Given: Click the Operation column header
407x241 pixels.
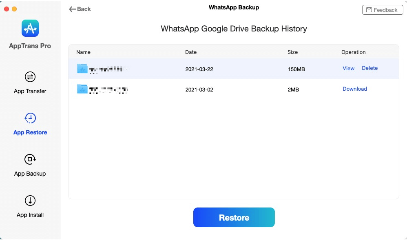Looking at the screenshot, I should coord(354,52).
